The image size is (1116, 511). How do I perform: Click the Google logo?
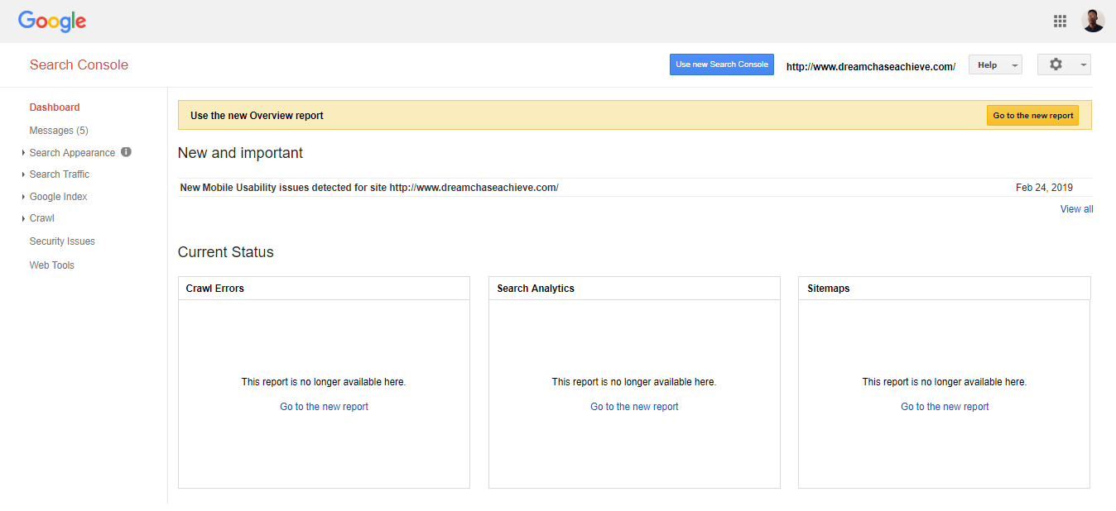[x=51, y=21]
